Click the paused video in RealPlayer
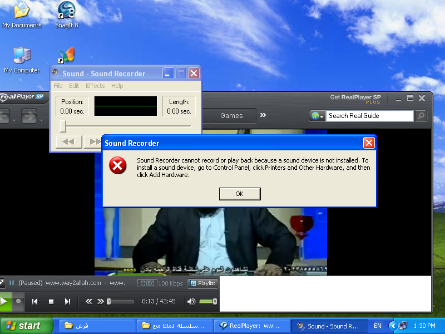The image size is (445, 334). (211, 242)
